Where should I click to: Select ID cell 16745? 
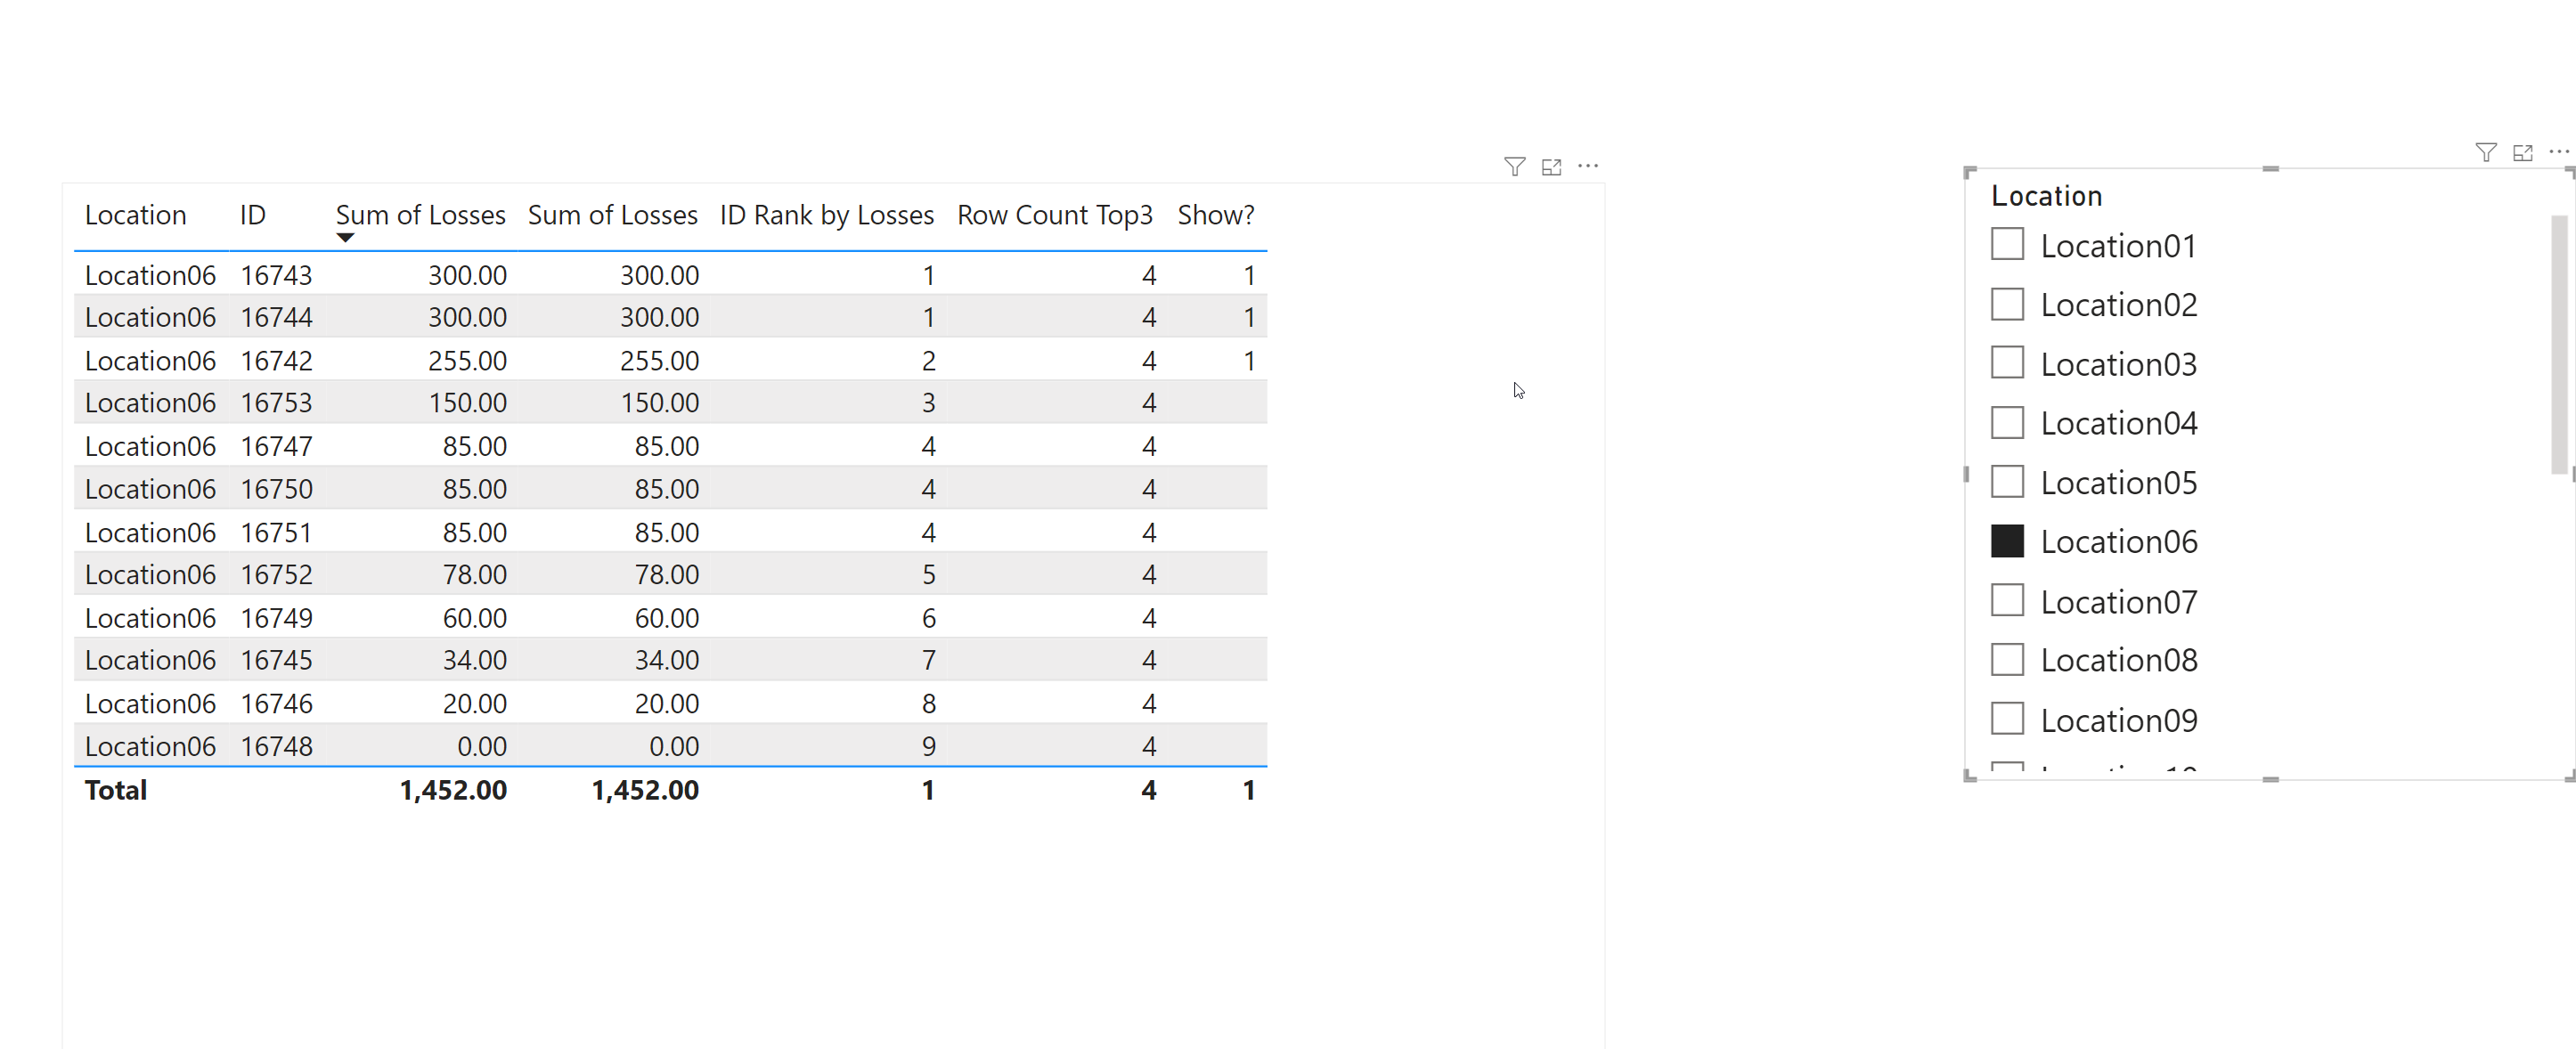click(x=276, y=660)
